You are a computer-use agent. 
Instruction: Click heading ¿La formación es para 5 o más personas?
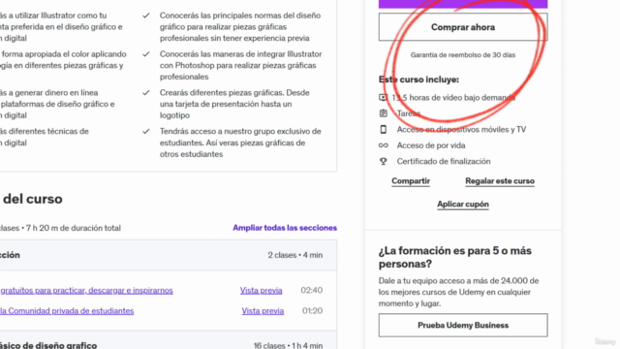click(x=455, y=257)
